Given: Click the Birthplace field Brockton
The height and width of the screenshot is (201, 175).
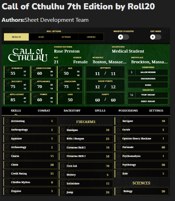Looking at the screenshot, I should [149, 62].
